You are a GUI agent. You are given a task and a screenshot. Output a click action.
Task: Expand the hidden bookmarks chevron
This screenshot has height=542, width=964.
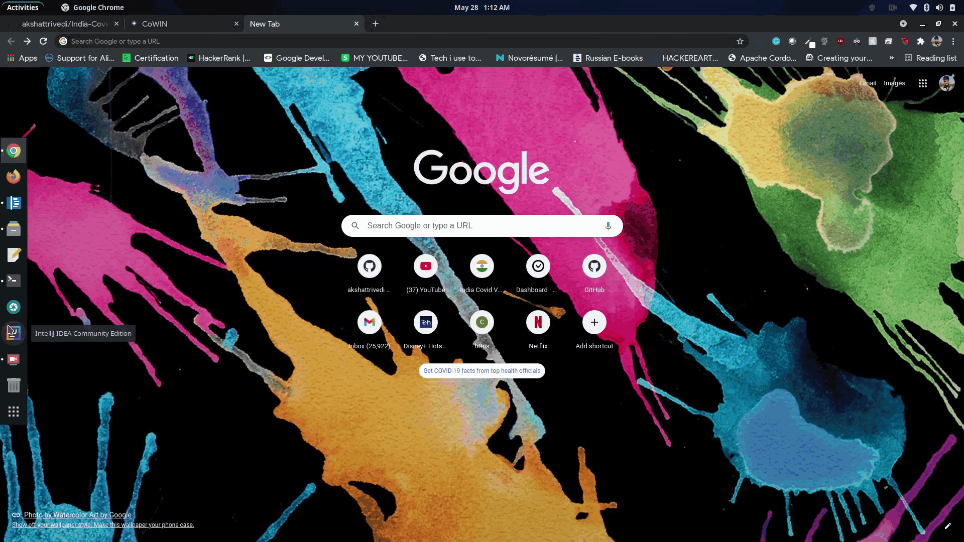coord(891,58)
